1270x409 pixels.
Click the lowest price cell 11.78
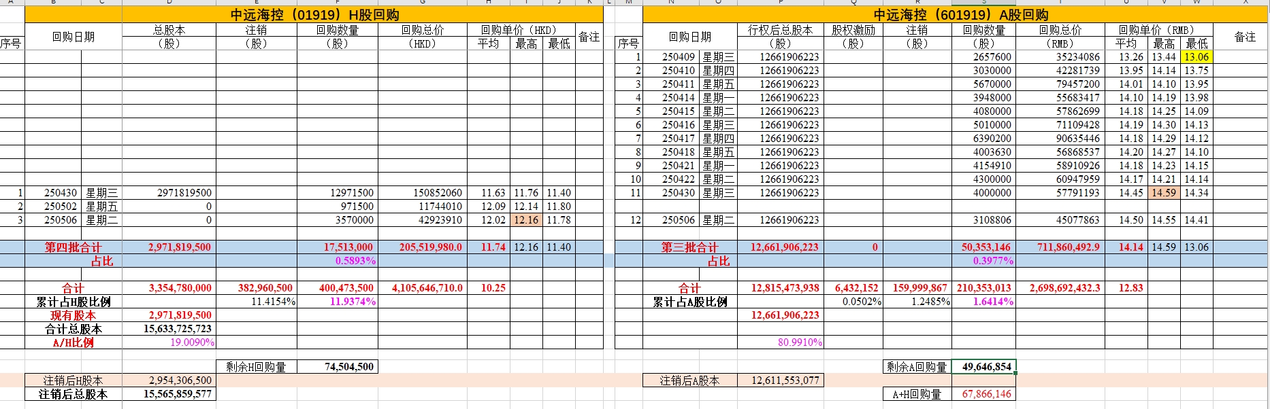point(559,220)
